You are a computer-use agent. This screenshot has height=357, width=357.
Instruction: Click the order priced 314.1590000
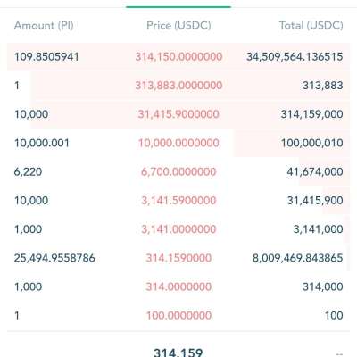point(178,258)
